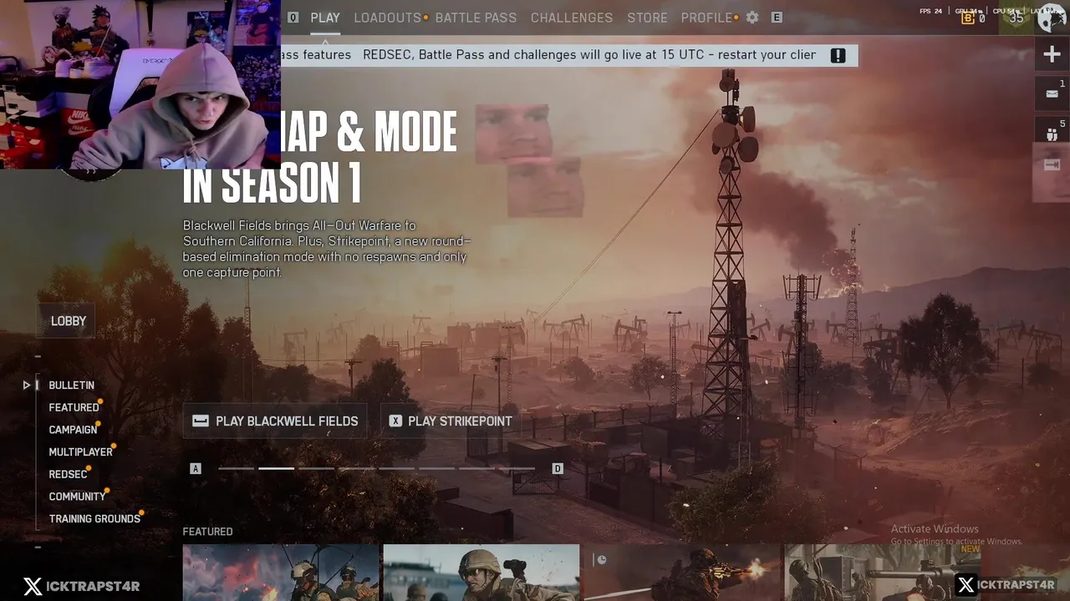
Task: Click the D key next slide icon
Action: (x=558, y=469)
